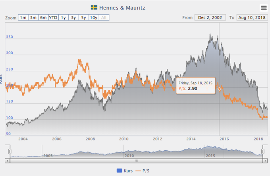Click the navigator scrollbar right arrow
Image resolution: width=270 pixels, height=176 pixels.
coord(265,161)
